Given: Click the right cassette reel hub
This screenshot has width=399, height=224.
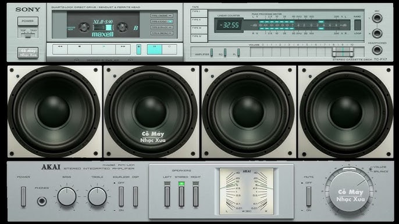Looking at the screenshot, I should pyautogui.click(x=122, y=27).
